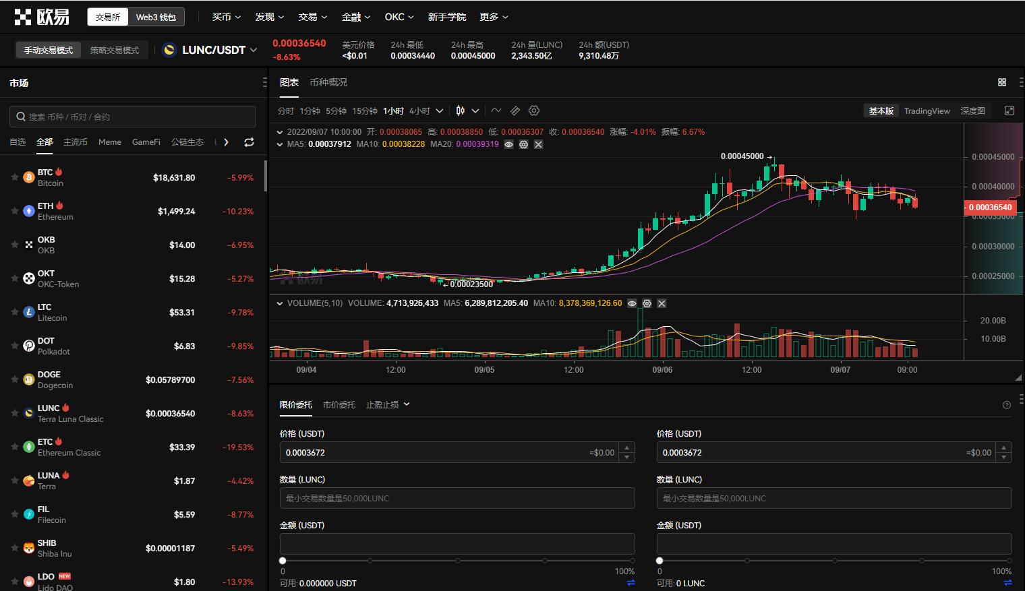Refresh the market list with circular arrows icon

248,142
